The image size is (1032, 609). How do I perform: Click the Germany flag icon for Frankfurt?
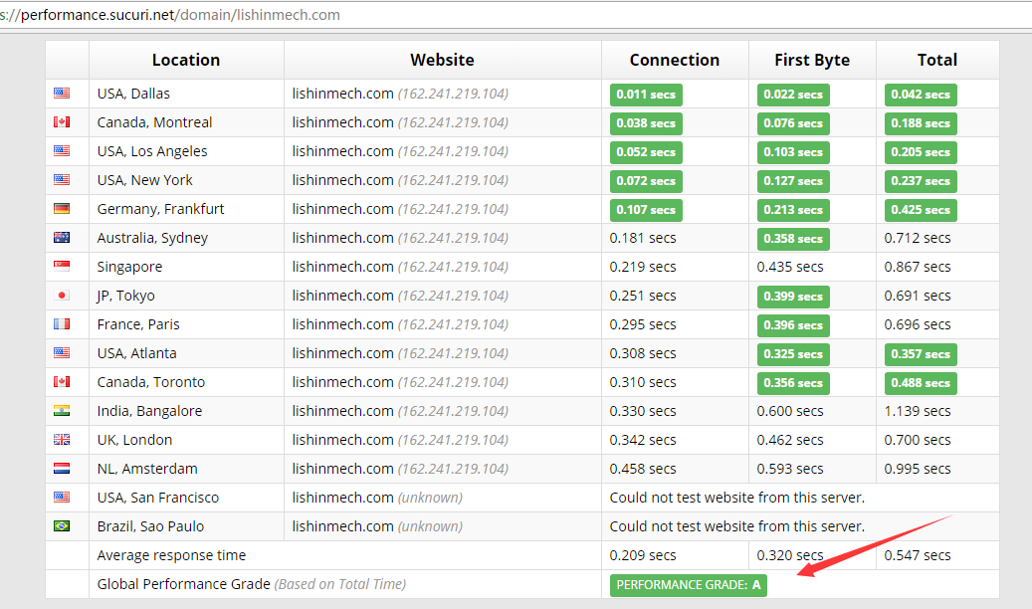click(x=62, y=209)
